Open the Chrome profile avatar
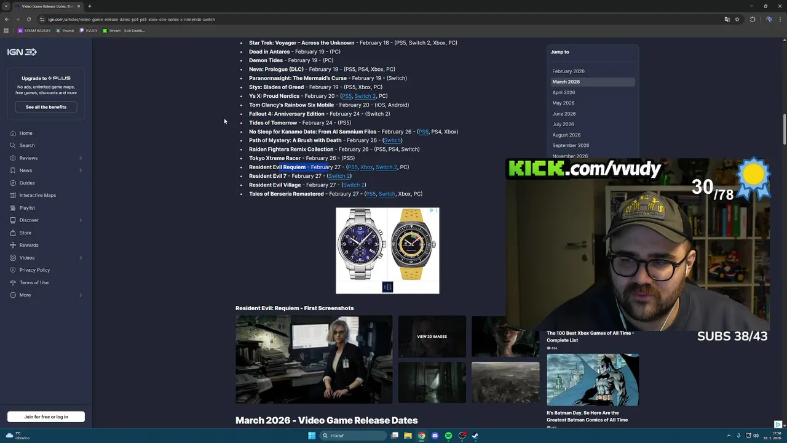This screenshot has width=787, height=443. point(769,19)
